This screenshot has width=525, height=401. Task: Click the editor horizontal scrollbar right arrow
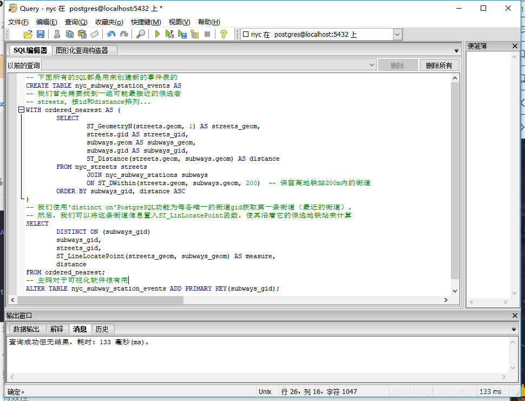click(446, 300)
